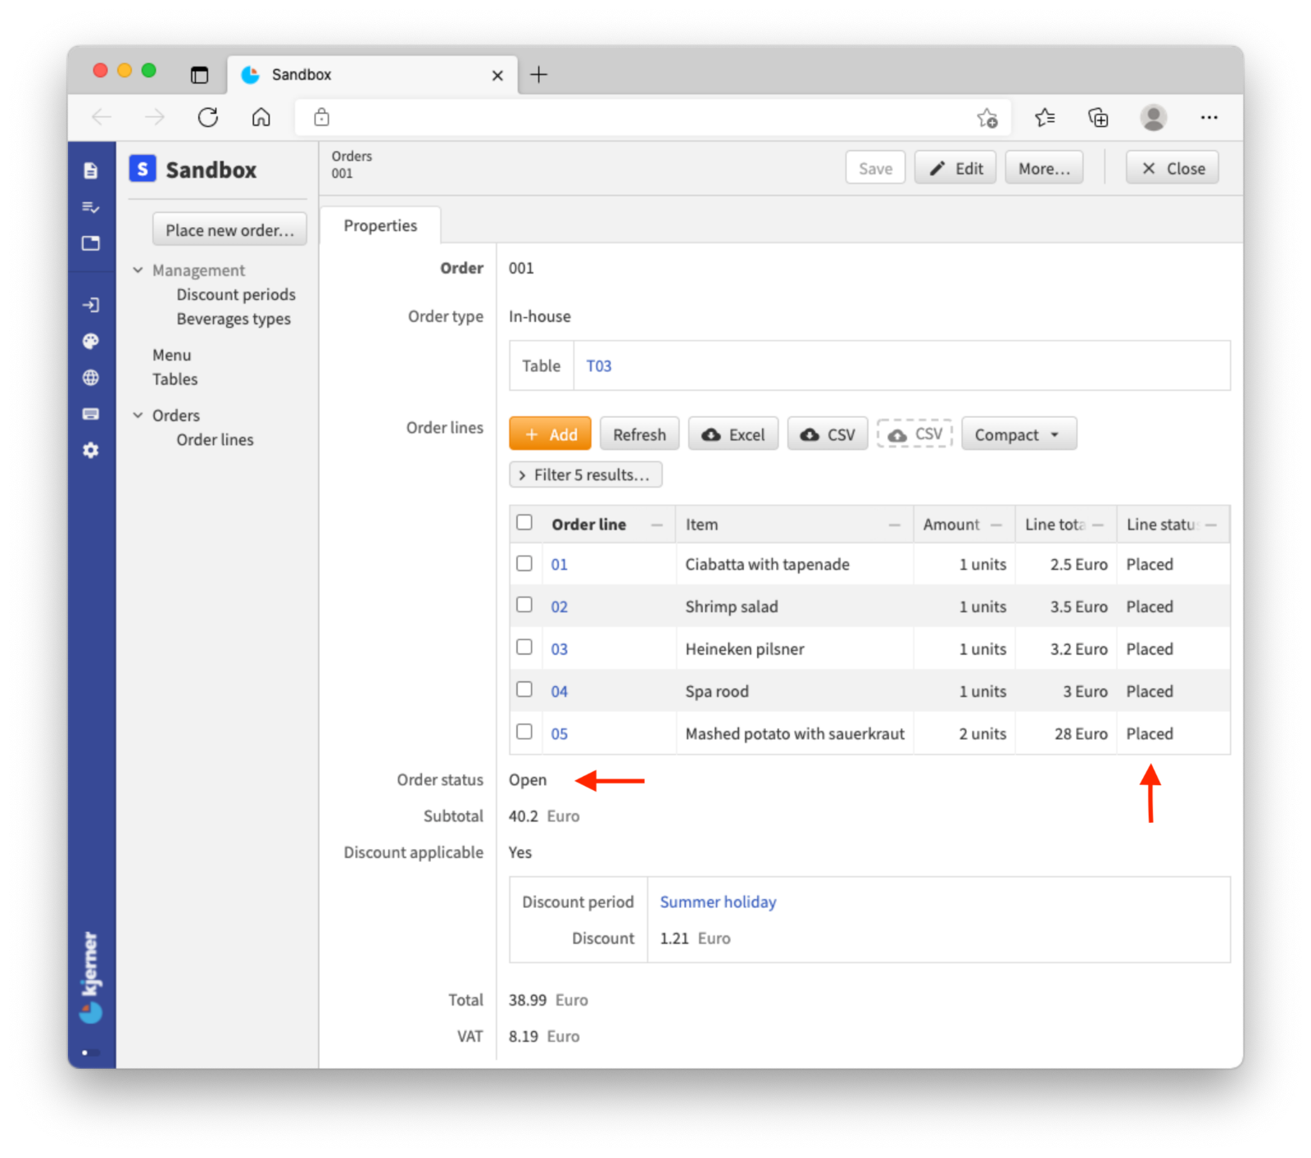Click the Edit button
1311x1158 pixels.
point(955,168)
